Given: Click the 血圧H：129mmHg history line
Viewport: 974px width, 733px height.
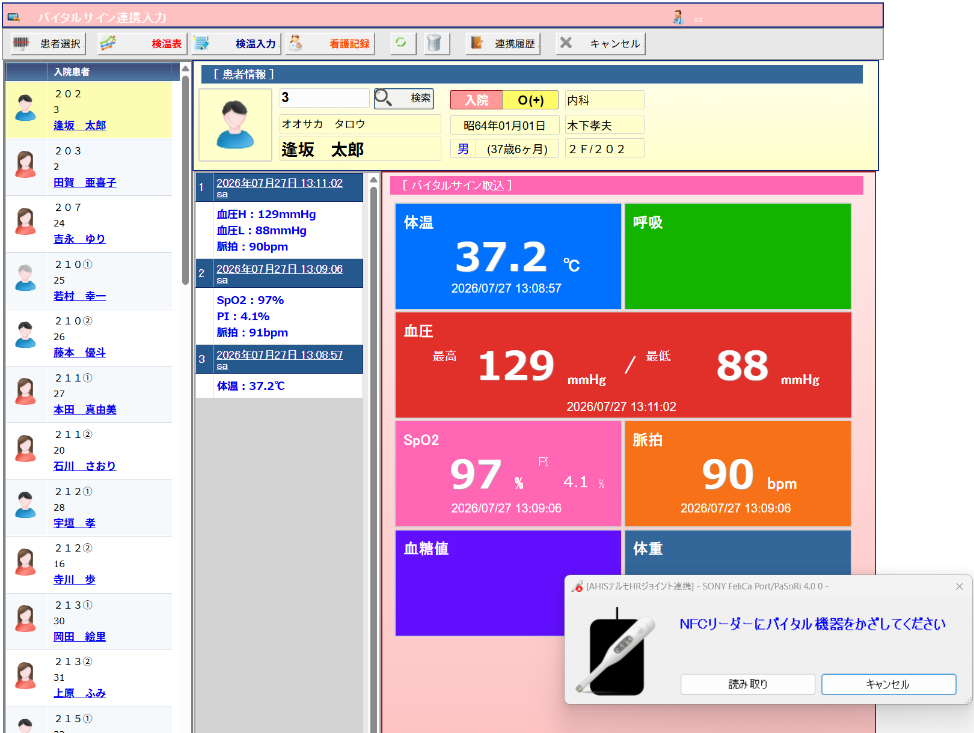Looking at the screenshot, I should [266, 214].
